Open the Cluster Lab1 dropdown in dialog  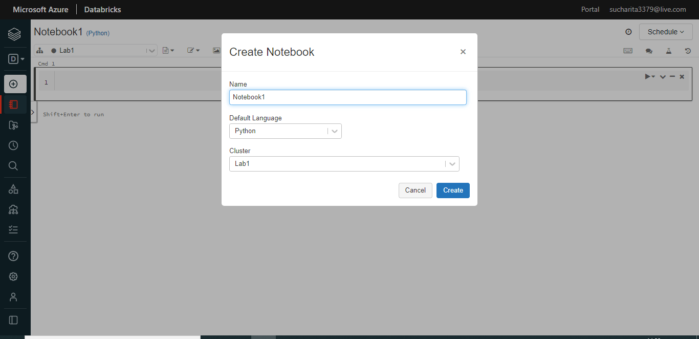(x=344, y=164)
